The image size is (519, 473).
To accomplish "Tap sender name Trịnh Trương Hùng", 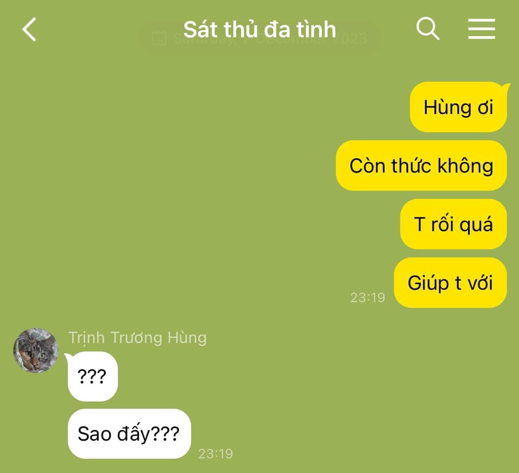I will (138, 338).
